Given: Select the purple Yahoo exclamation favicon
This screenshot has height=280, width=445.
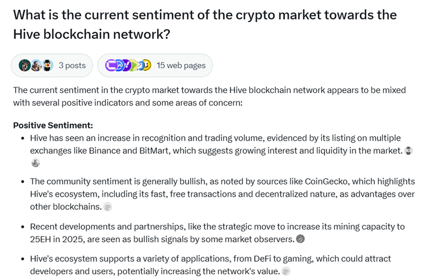Looking at the screenshot, I should click(x=126, y=65).
